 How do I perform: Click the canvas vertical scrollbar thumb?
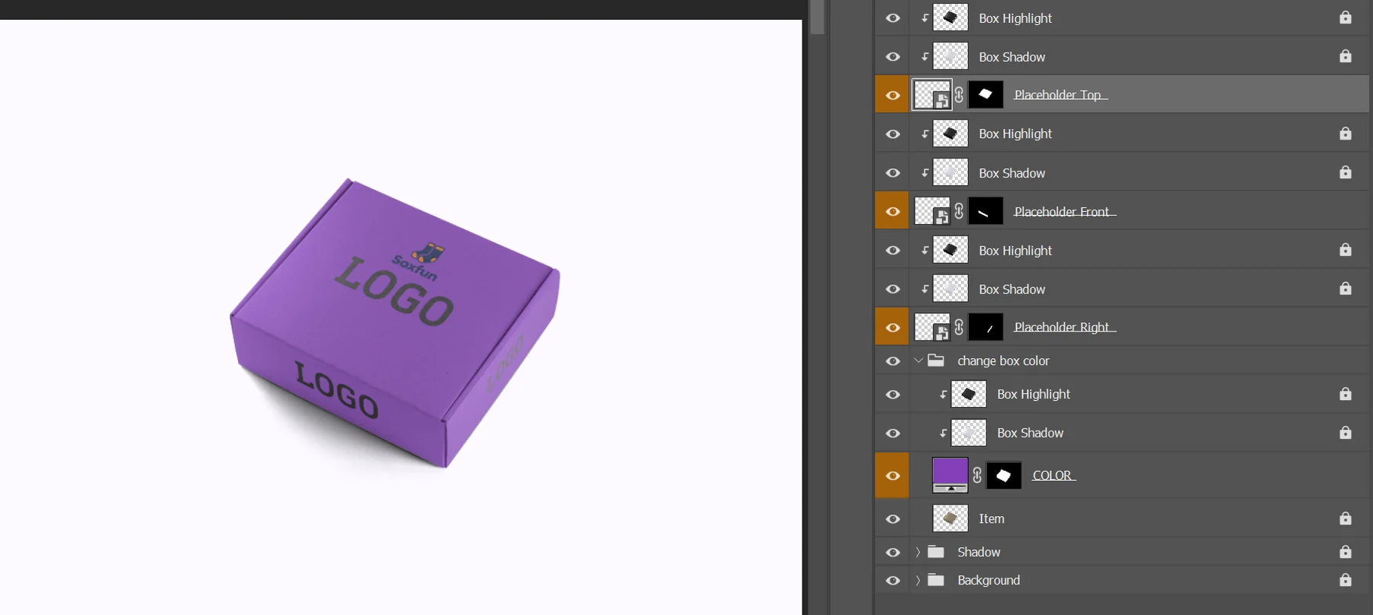tap(817, 17)
